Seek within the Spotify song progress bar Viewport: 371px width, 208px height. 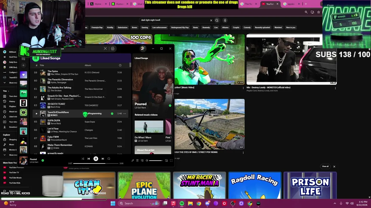96,164
